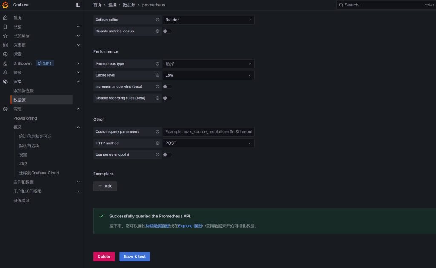Show info for Custom query parameters
Viewport: 436px width, 268px height.
click(158, 132)
